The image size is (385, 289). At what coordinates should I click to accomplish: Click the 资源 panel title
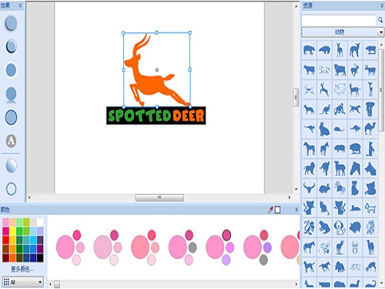point(307,5)
